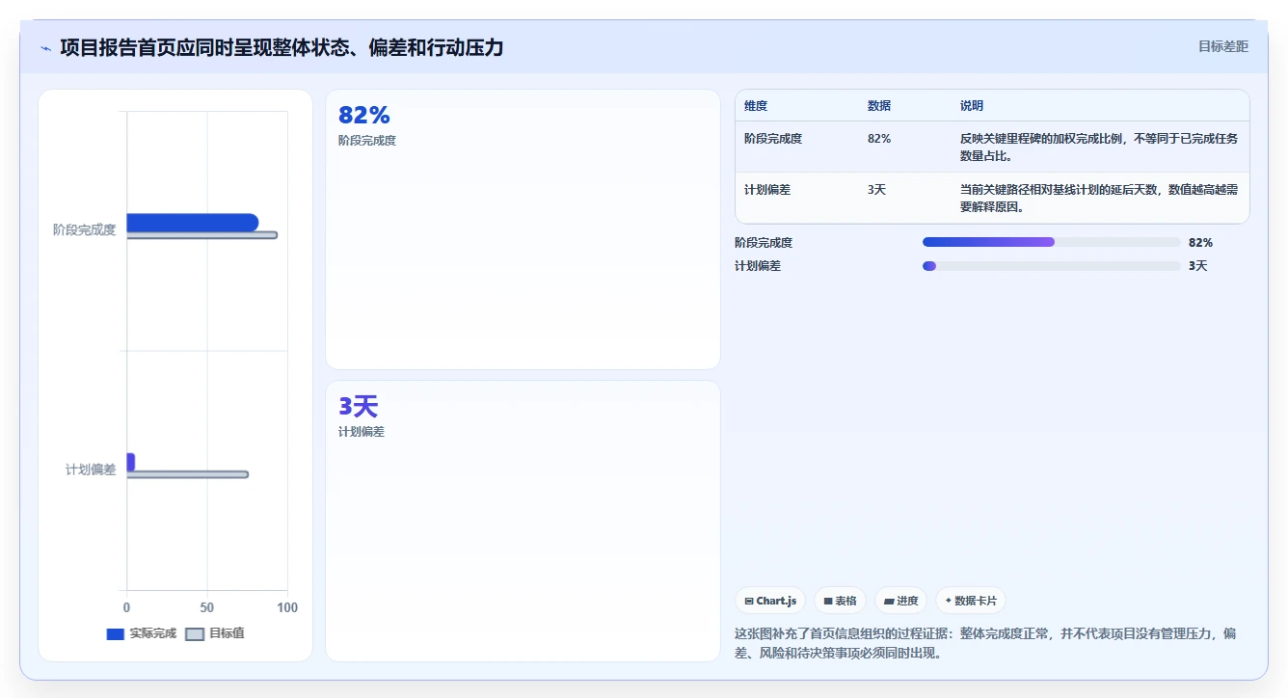
Task: Toggle the 实际完成 legend swatch
Action: coord(115,634)
